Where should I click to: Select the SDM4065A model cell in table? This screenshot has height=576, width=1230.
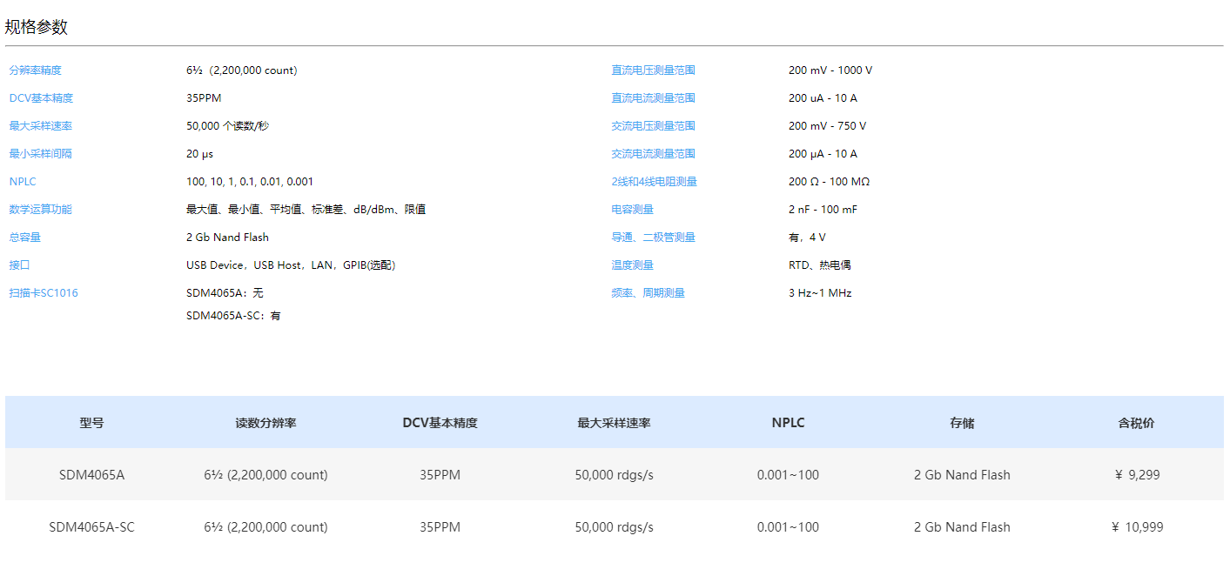coord(91,475)
